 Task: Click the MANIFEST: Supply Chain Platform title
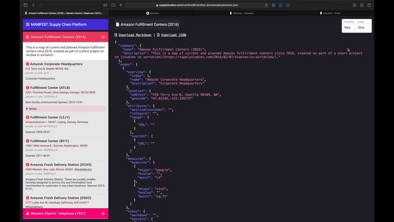[59, 25]
